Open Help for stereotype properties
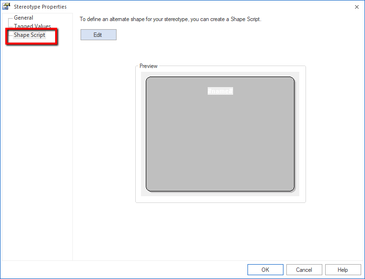Image resolution: width=365 pixels, height=279 pixels. [343, 269]
